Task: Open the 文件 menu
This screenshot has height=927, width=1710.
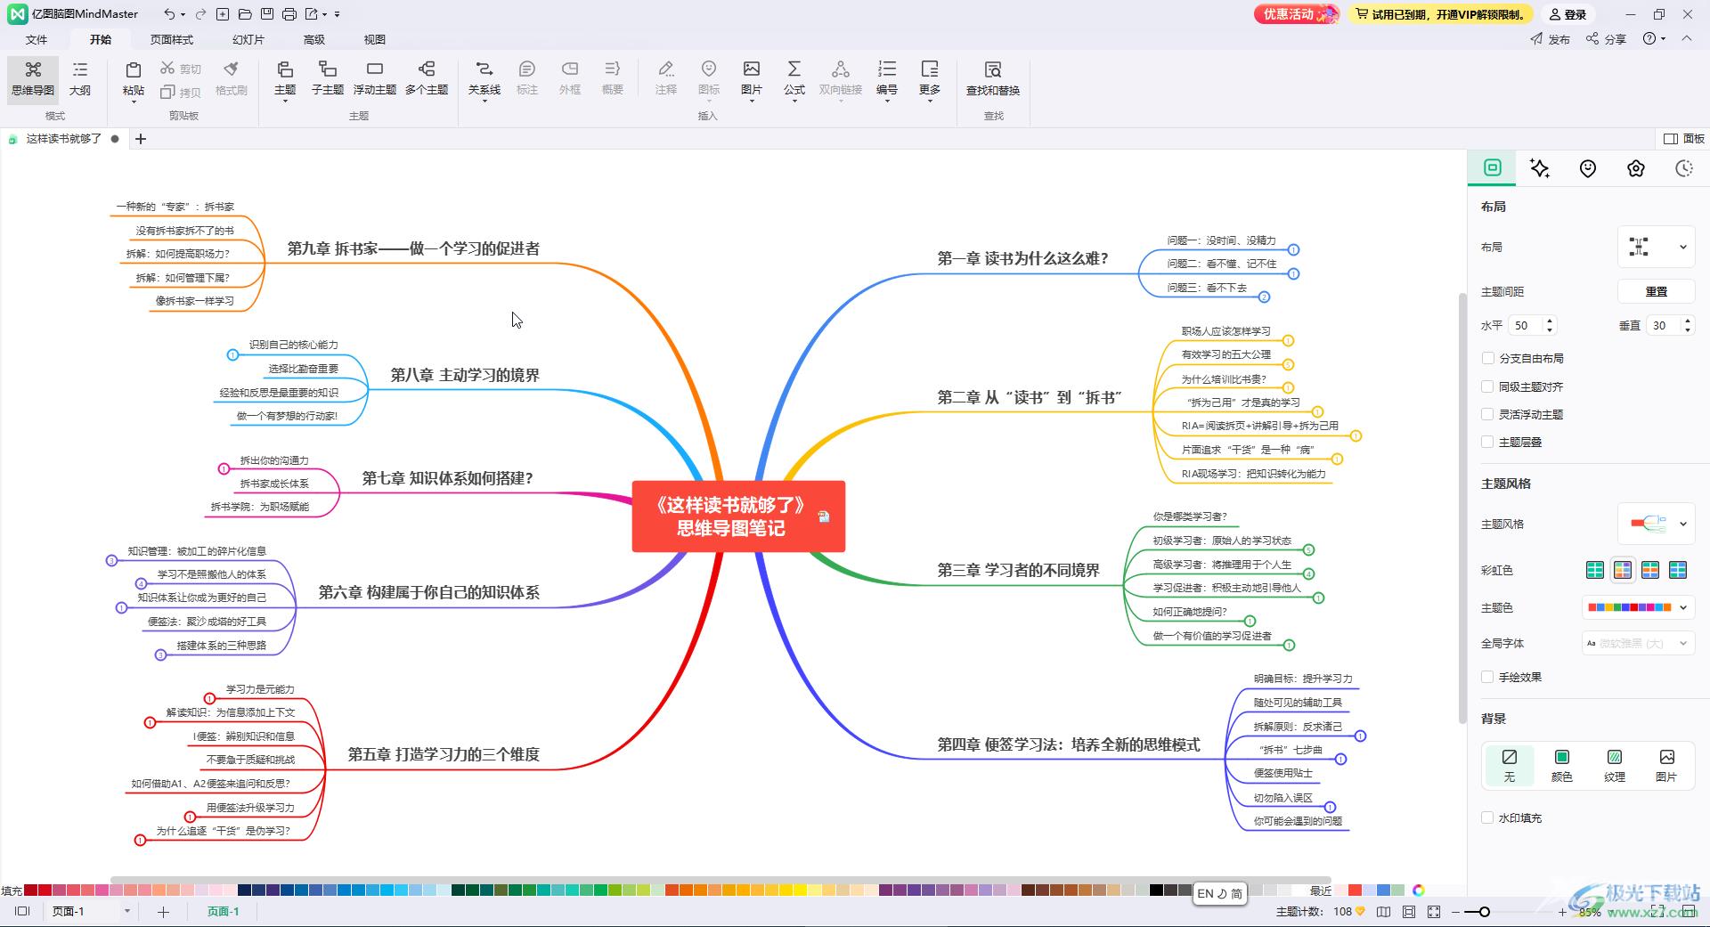Action: (x=37, y=39)
